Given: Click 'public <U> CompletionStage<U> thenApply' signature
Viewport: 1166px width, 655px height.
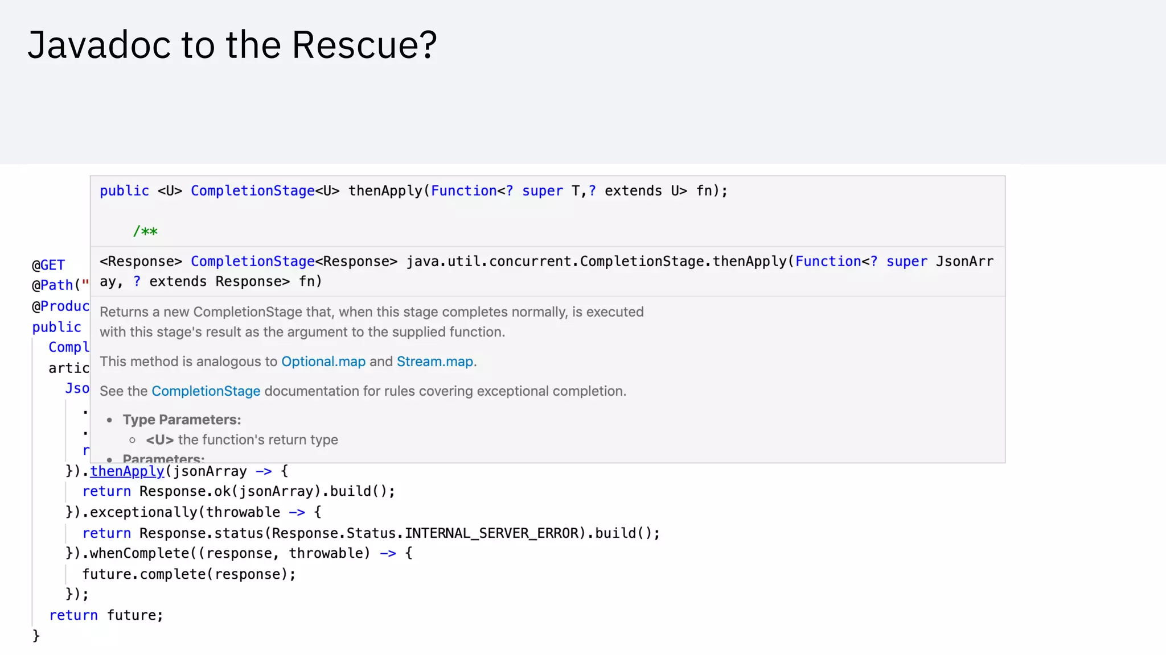Looking at the screenshot, I should 414,191.
